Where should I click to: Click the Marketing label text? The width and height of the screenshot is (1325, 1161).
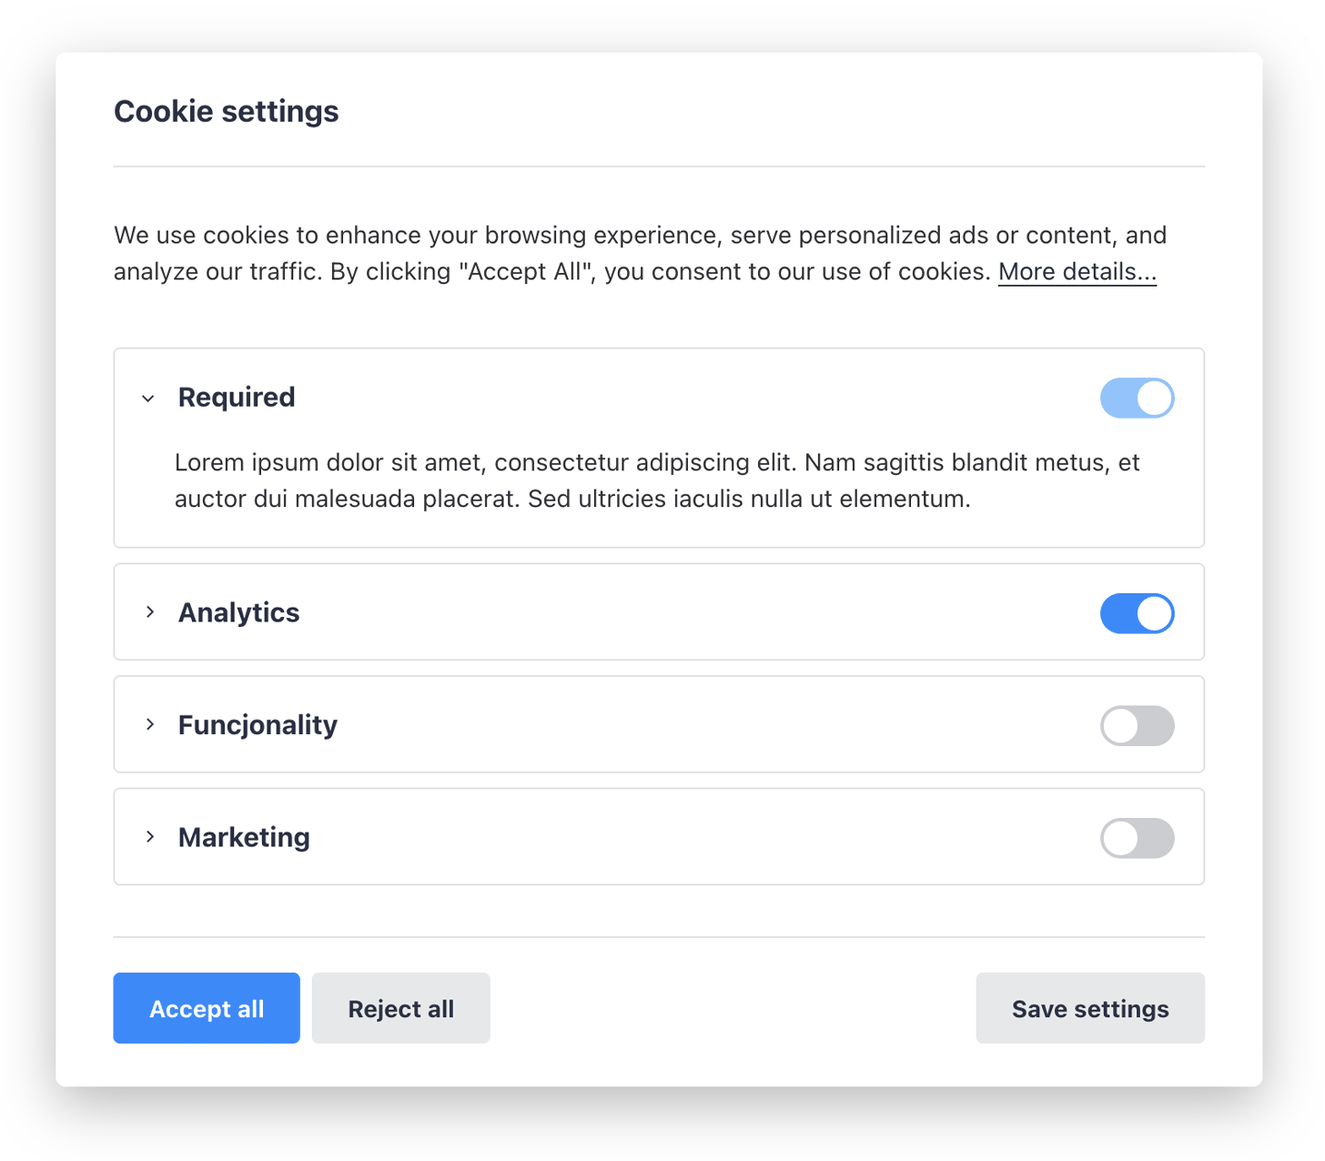pyautogui.click(x=244, y=837)
